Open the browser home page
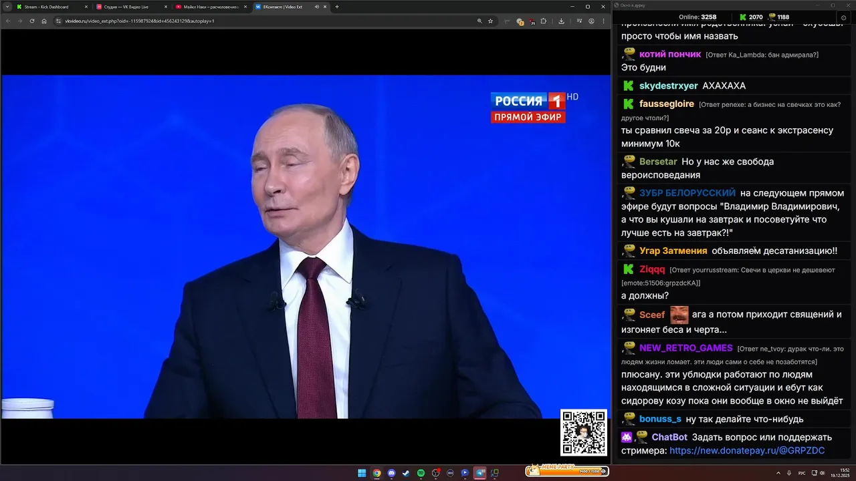 [44, 21]
